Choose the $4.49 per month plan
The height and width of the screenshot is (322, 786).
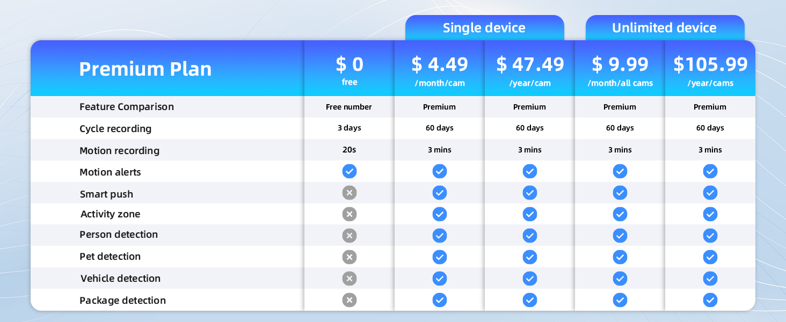440,69
